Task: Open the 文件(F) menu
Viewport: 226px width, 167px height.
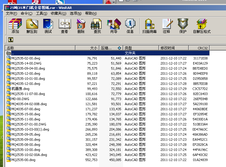Action: click(x=11, y=13)
